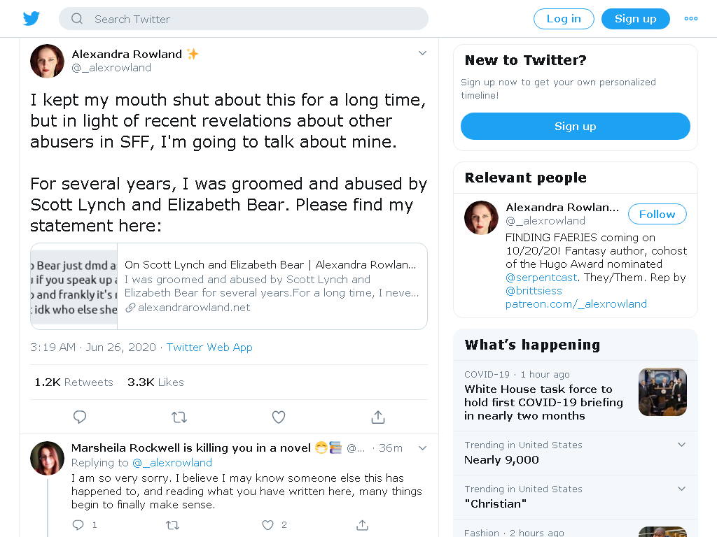Like the main tweet with heart icon
This screenshot has width=717, height=537.
(x=279, y=417)
